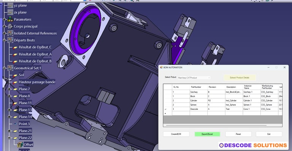The height and width of the screenshot is (151, 292).
Task: Click the PartNumber column header
Action: pyautogui.click(x=198, y=87)
